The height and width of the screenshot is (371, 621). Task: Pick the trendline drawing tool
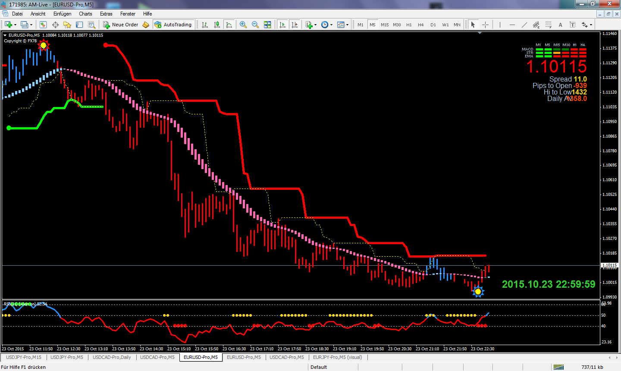[x=524, y=25]
